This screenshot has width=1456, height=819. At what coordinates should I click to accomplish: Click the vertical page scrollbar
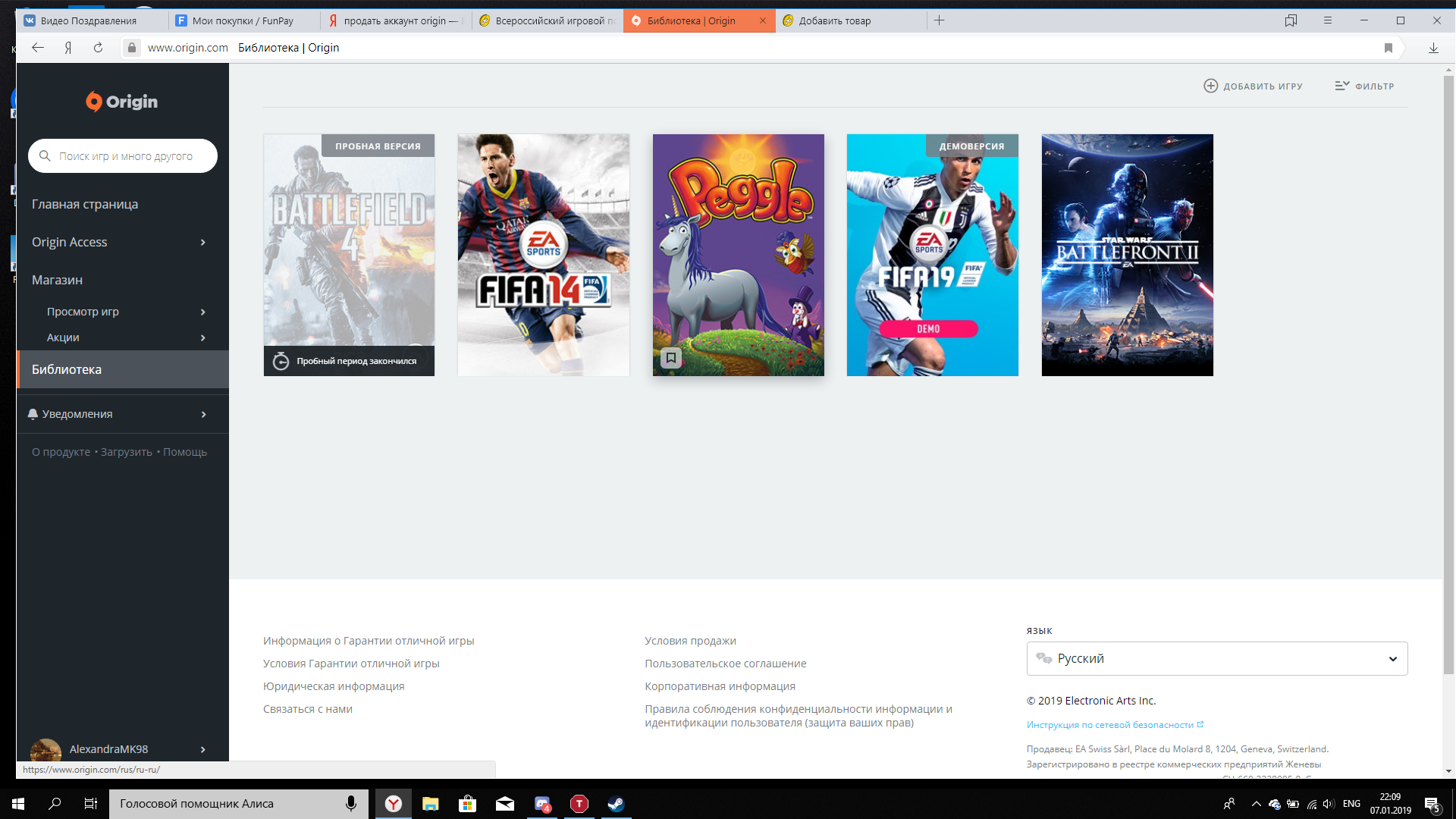click(1448, 375)
